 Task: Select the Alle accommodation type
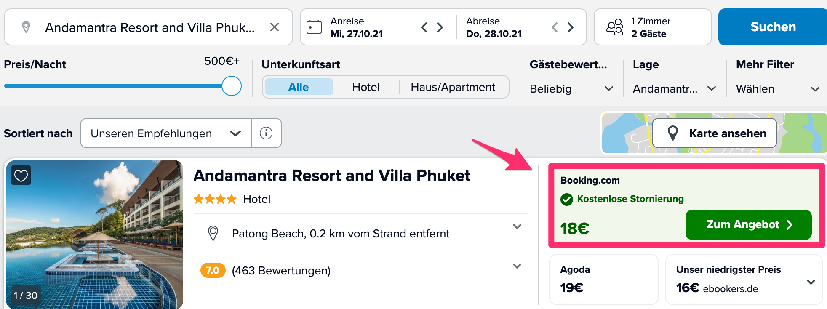pyautogui.click(x=299, y=87)
